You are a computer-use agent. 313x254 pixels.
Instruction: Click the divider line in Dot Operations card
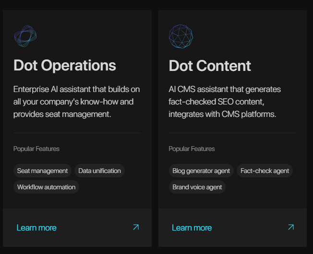[77, 133]
